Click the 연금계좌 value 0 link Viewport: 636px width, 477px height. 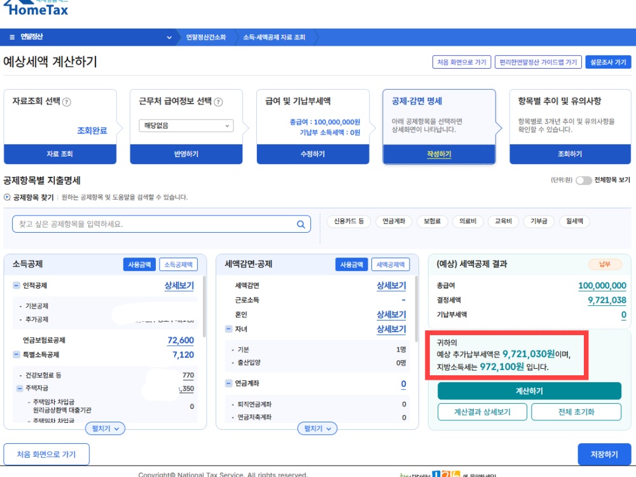pos(404,384)
